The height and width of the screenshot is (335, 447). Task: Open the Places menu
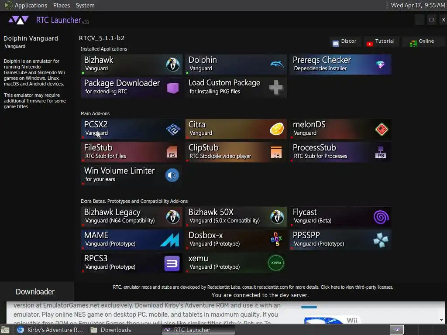tap(61, 5)
